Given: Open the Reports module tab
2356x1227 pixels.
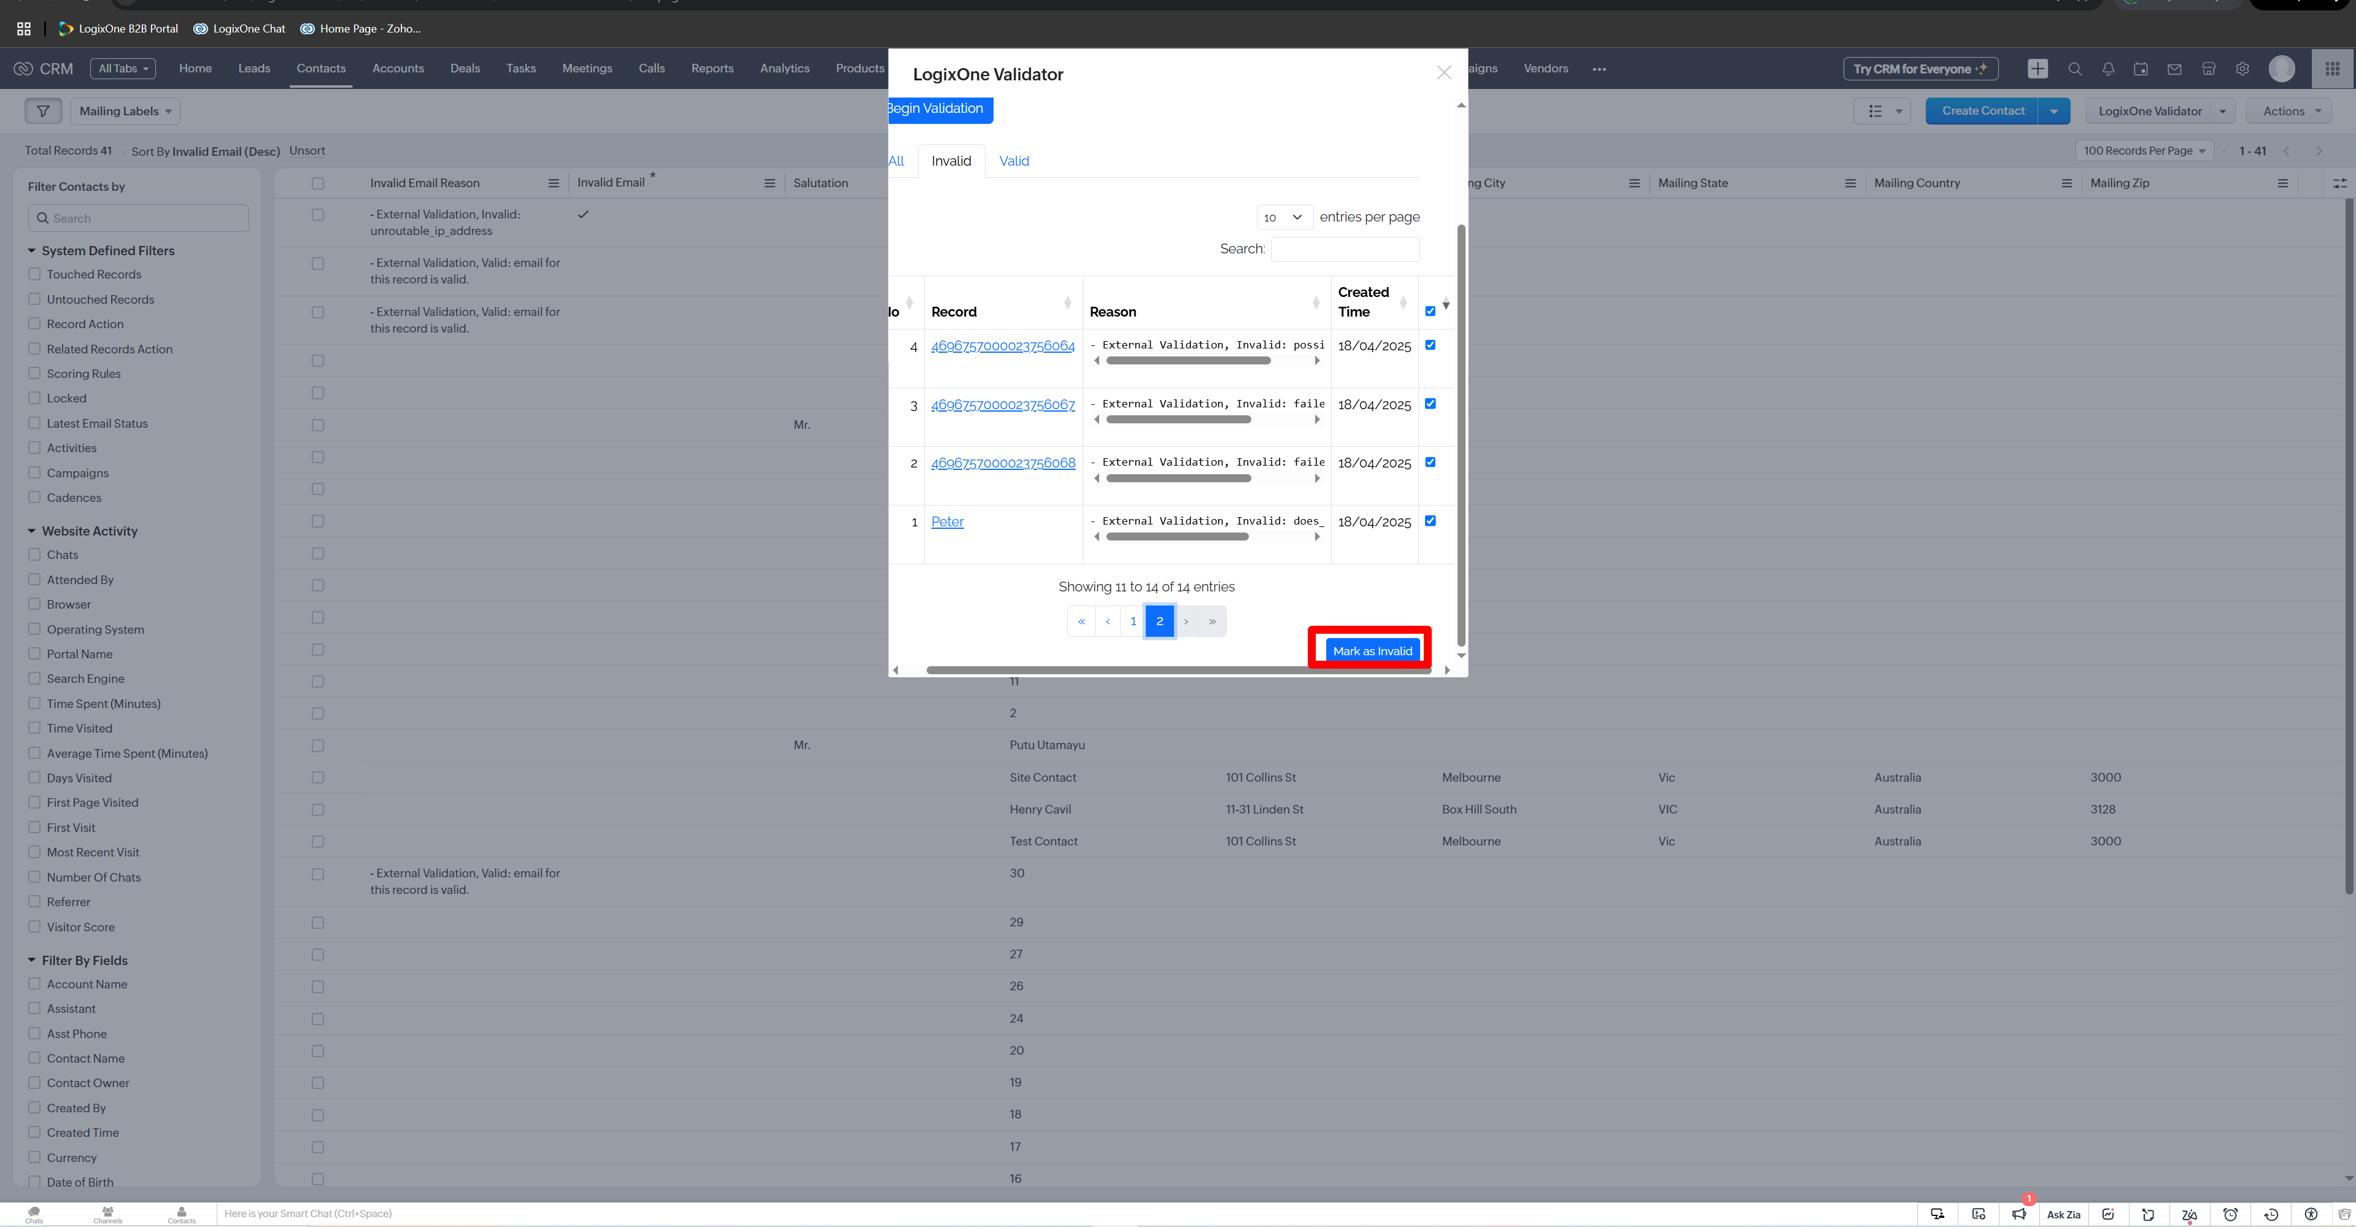Looking at the screenshot, I should pyautogui.click(x=711, y=69).
